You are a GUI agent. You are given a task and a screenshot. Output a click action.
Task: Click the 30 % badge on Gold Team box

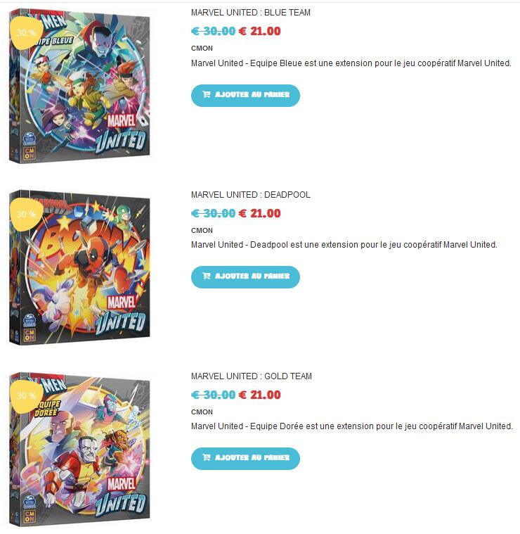tap(26, 395)
